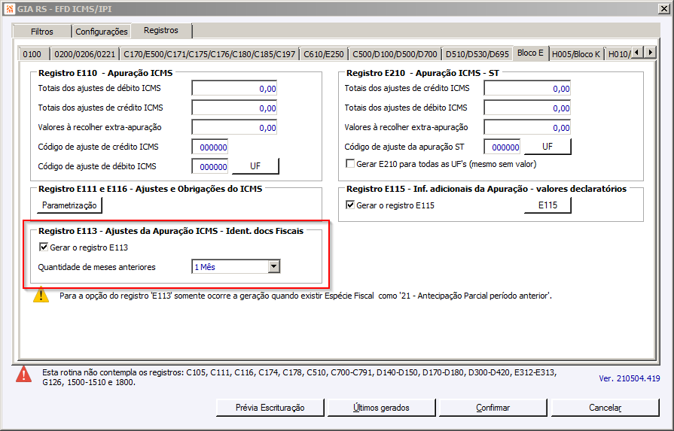
Task: Click the GIA RS app icon in title bar
Action: 9,8
